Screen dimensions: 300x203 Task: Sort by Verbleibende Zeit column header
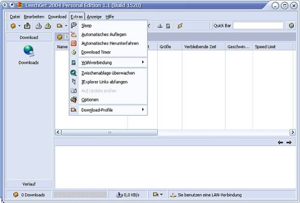pos(204,47)
